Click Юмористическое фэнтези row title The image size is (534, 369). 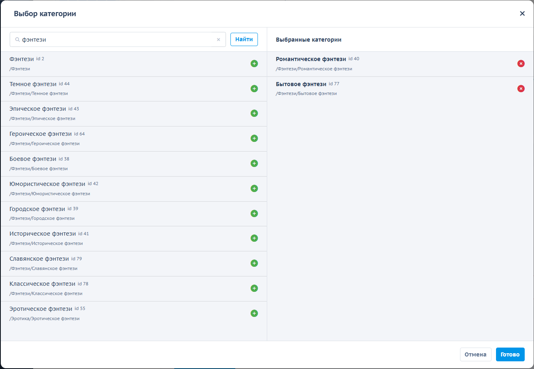click(x=47, y=184)
